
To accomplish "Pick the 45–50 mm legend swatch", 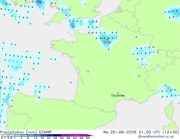I will (83, 135).
